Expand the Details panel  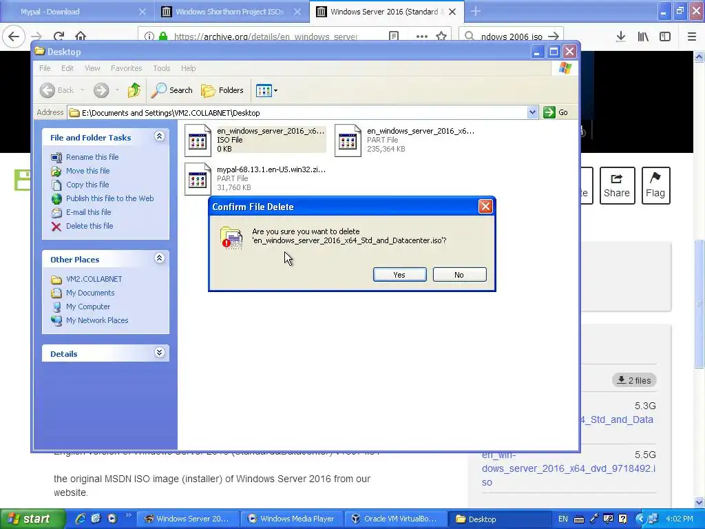[x=159, y=352]
